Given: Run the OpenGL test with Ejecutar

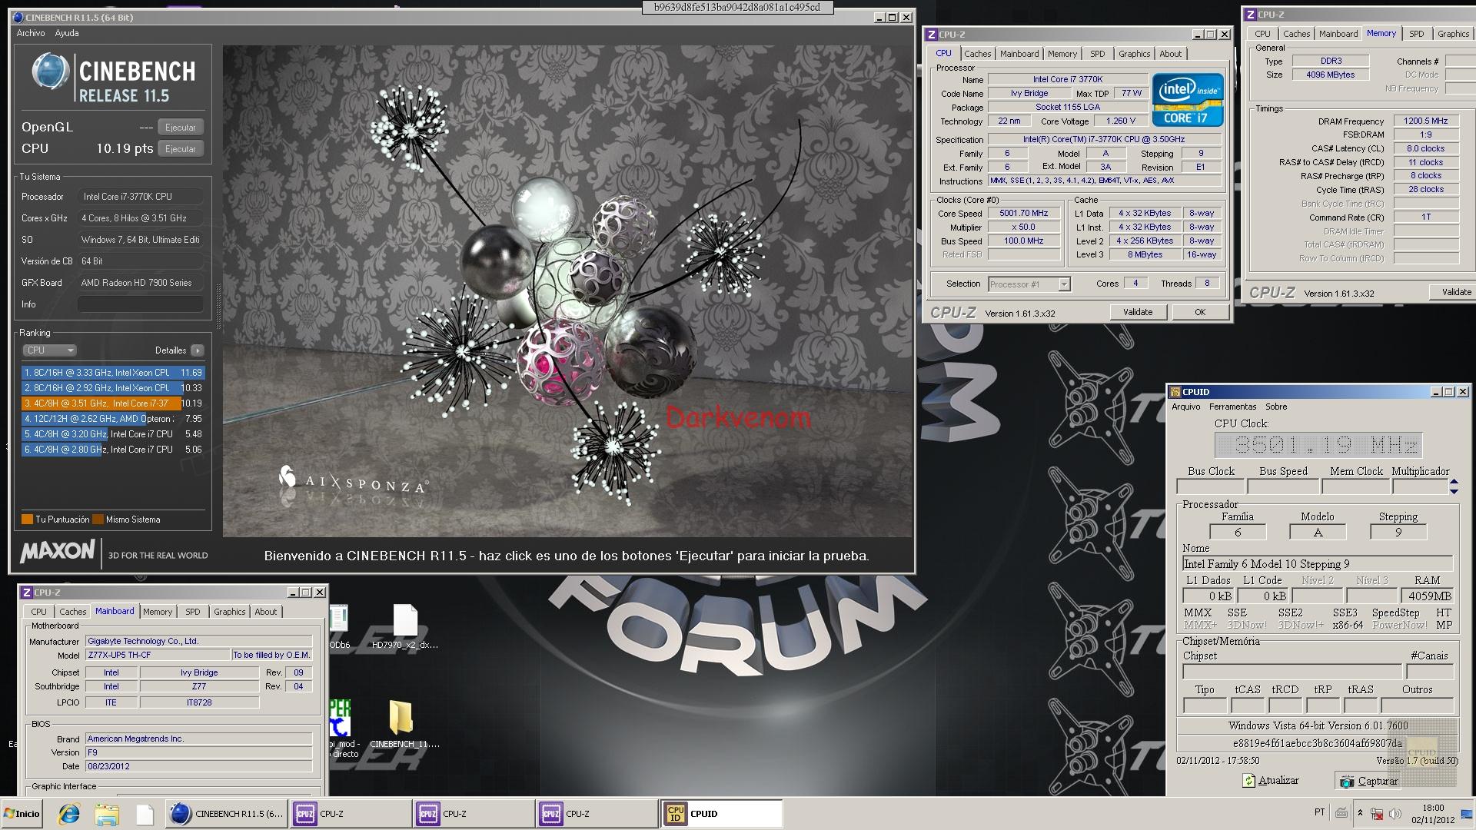Looking at the screenshot, I should click(x=181, y=128).
